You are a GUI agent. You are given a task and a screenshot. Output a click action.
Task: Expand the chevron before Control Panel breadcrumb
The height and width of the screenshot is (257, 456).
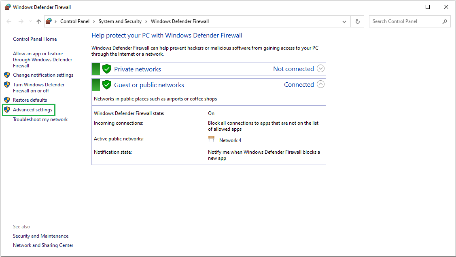[55, 21]
